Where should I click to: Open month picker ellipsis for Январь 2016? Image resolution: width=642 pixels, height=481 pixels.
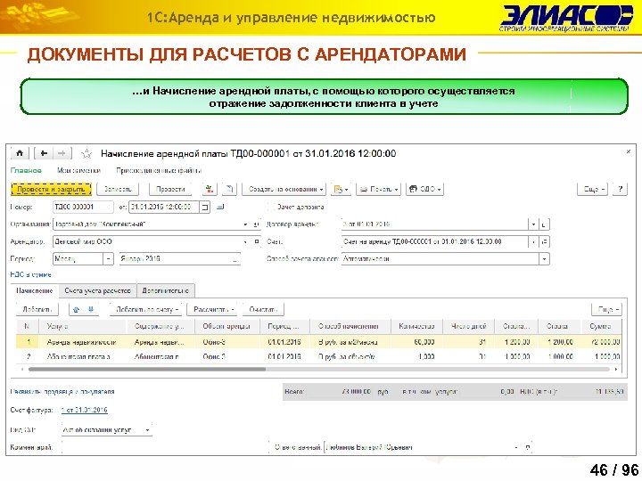pyautogui.click(x=235, y=259)
